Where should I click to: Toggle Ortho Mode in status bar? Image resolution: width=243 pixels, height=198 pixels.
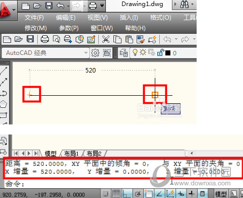[x=127, y=194]
